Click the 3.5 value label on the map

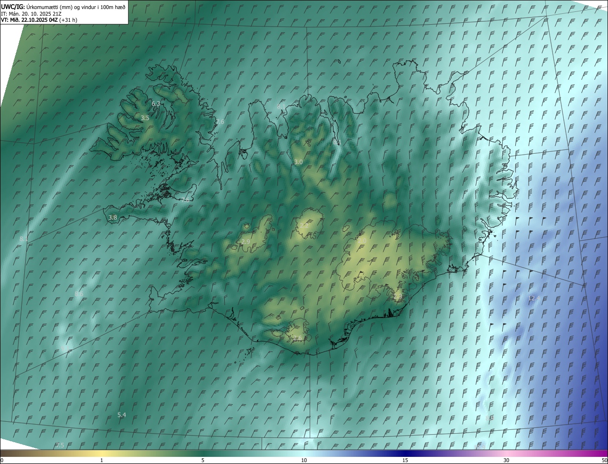[x=145, y=118]
